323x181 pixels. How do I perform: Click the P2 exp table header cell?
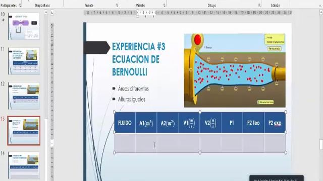(275, 123)
